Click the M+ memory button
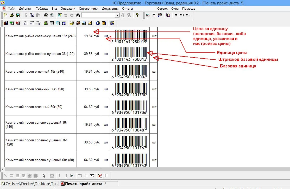Screen dimensions: 290x189 coord(182,15)
